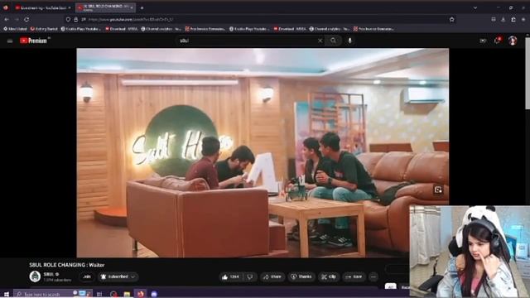
Task: Expand the Subscribed notification dropdown
Action: [x=118, y=276]
